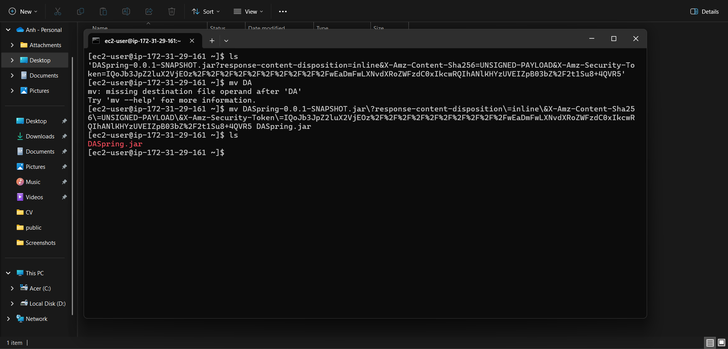Expand the Network tree node
Image resolution: width=728 pixels, height=349 pixels.
(x=8, y=319)
